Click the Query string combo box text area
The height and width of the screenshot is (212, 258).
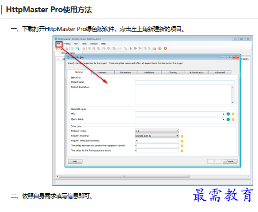pos(179,119)
